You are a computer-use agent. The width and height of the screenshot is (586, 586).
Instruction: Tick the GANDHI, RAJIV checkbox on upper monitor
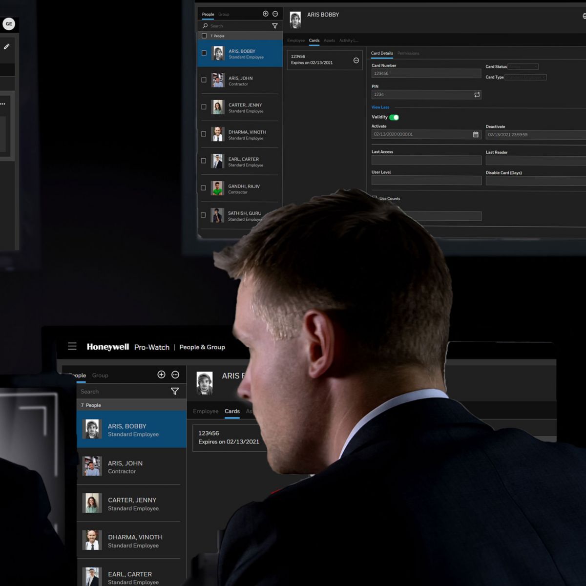203,188
